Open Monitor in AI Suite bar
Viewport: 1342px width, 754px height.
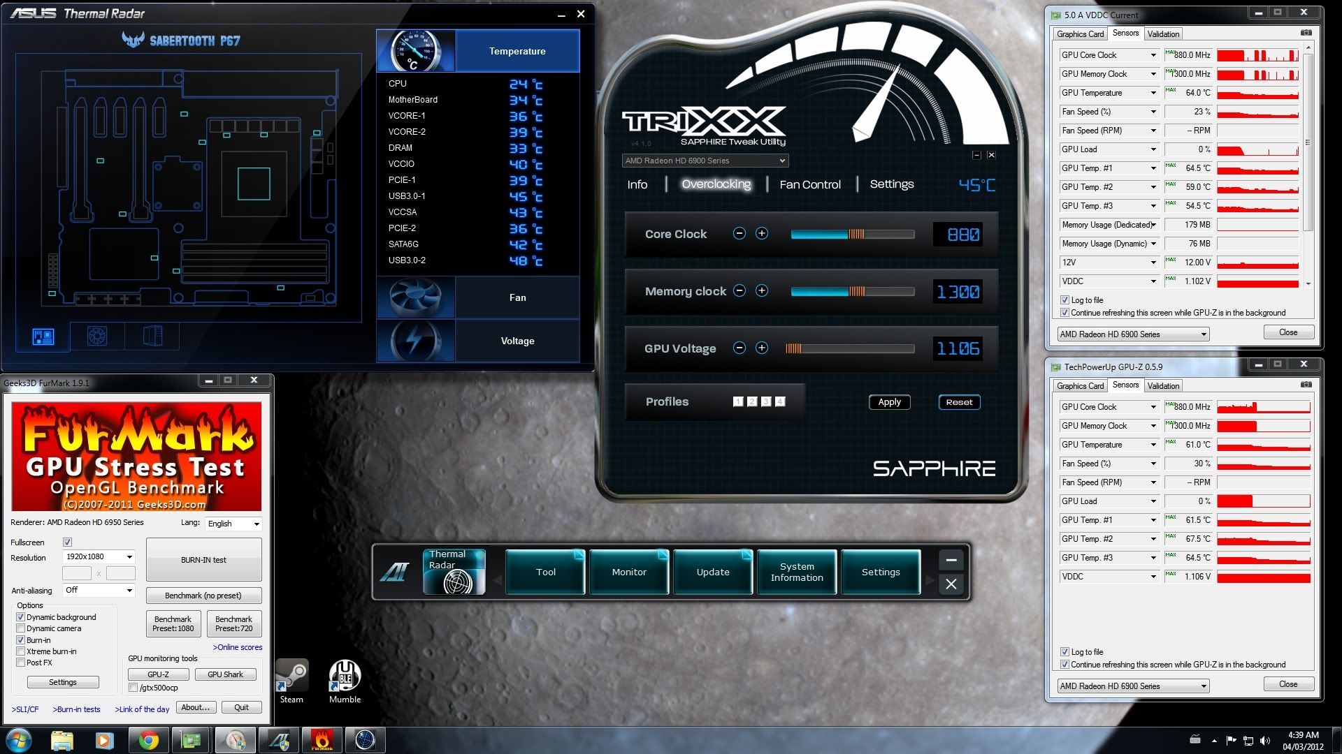pyautogui.click(x=629, y=572)
